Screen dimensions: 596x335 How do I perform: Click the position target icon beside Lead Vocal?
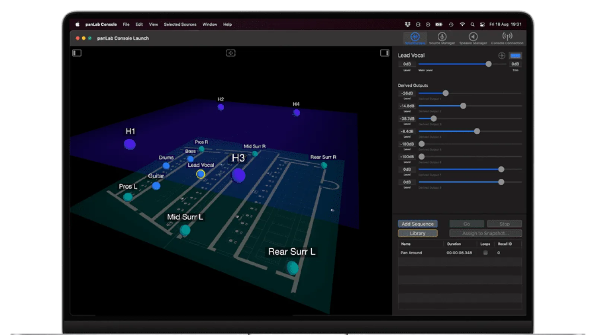point(502,55)
